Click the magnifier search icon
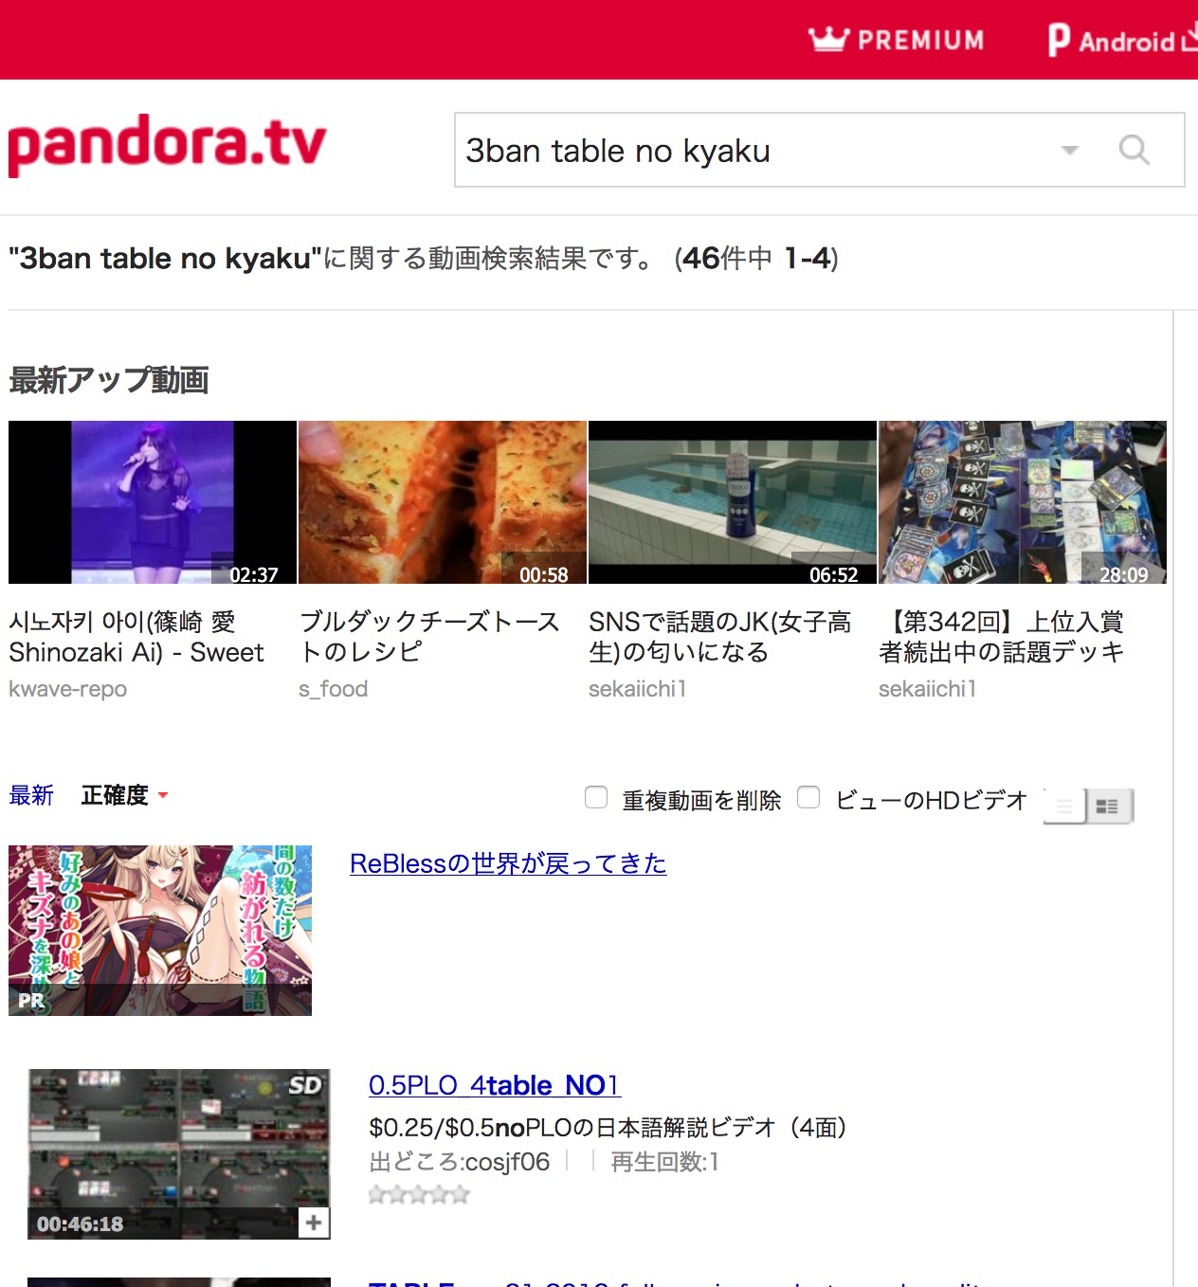This screenshot has width=1198, height=1287. tap(1134, 150)
